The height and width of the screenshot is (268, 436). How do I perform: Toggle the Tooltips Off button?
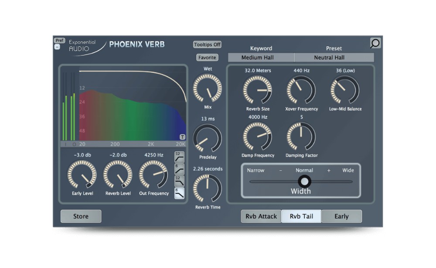tap(207, 45)
